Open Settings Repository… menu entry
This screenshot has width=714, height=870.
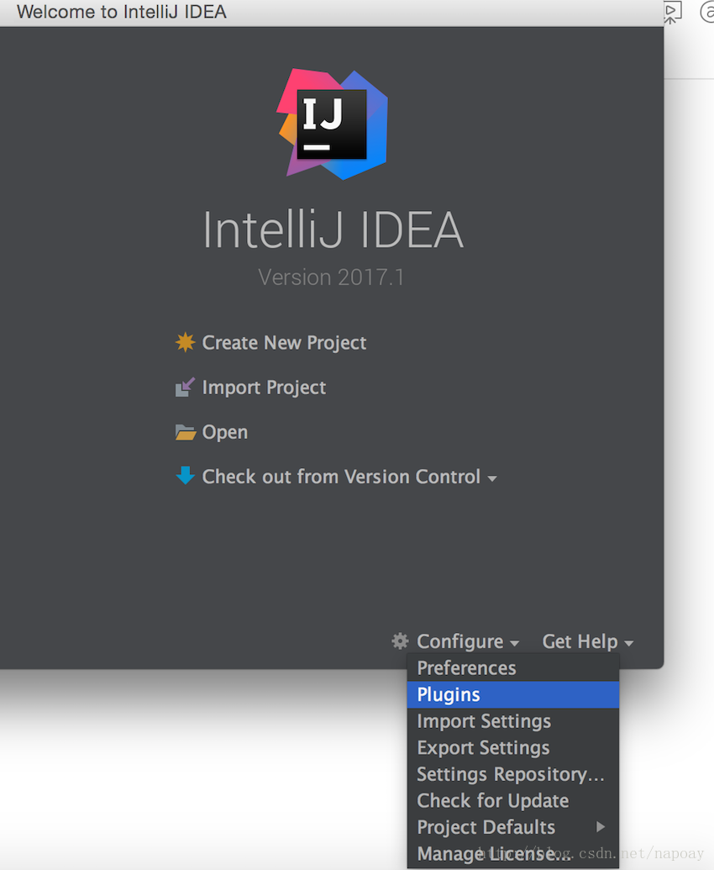coord(512,774)
